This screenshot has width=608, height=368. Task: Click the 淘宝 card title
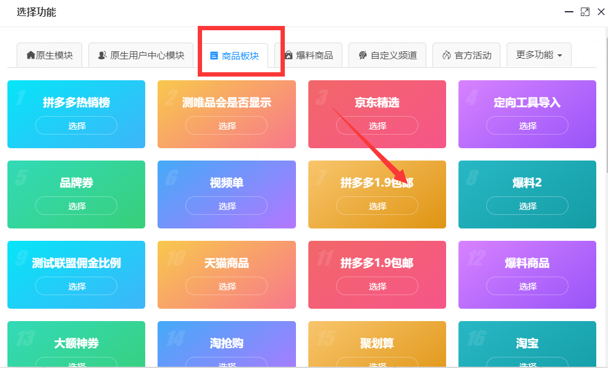527,343
